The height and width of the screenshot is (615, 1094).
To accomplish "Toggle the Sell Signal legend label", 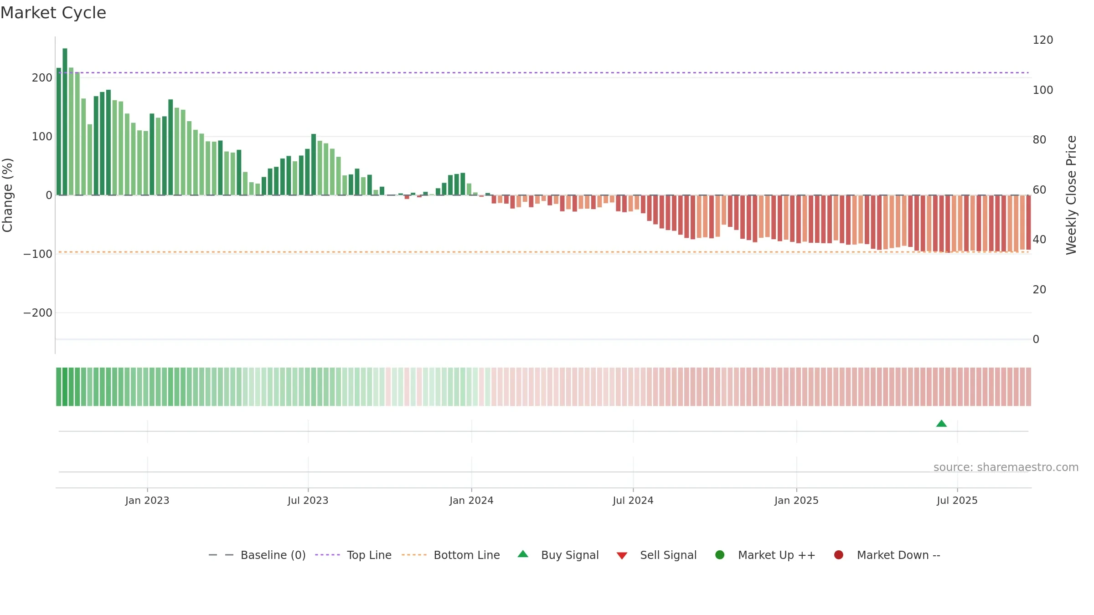I will [x=668, y=555].
